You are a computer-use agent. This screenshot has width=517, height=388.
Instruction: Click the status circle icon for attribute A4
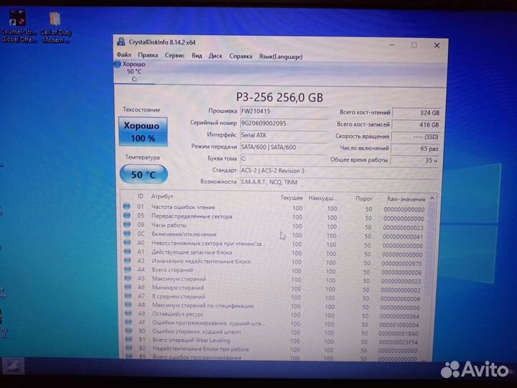pyautogui.click(x=128, y=269)
